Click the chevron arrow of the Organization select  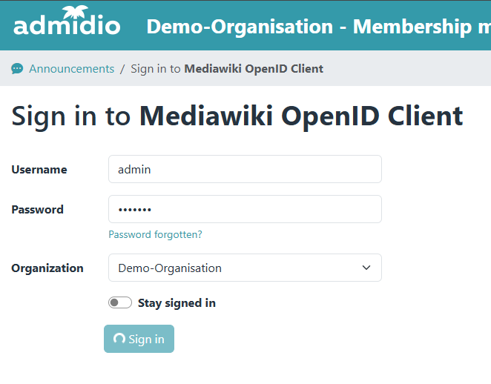coord(366,268)
